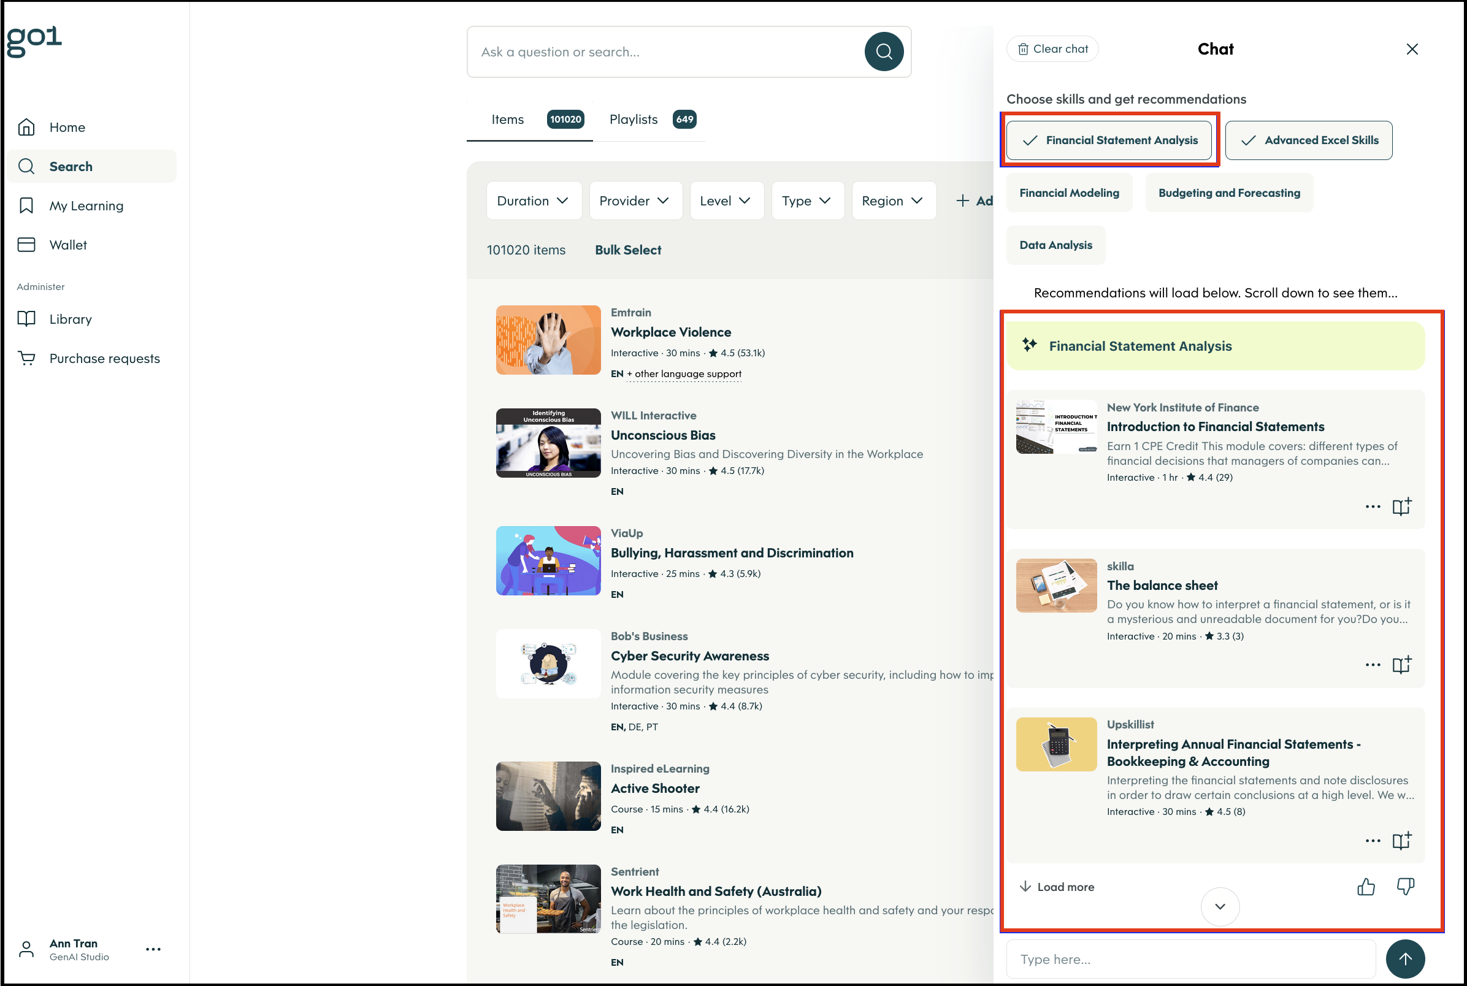
Task: Add The balance sheet to library
Action: click(1401, 665)
